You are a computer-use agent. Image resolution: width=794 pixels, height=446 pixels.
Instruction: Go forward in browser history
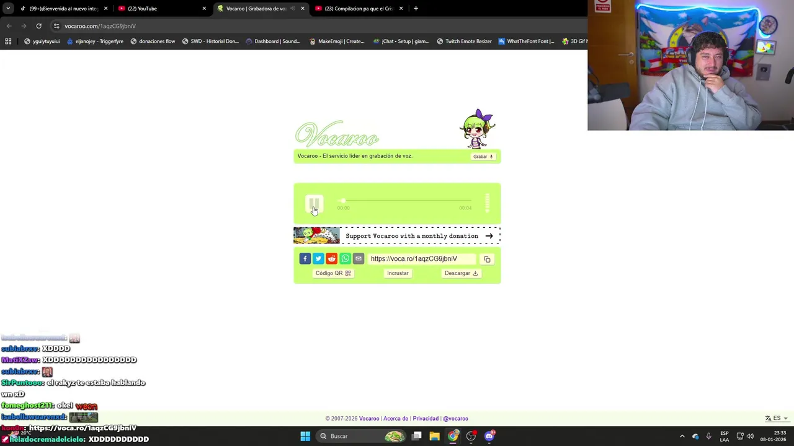pos(24,26)
